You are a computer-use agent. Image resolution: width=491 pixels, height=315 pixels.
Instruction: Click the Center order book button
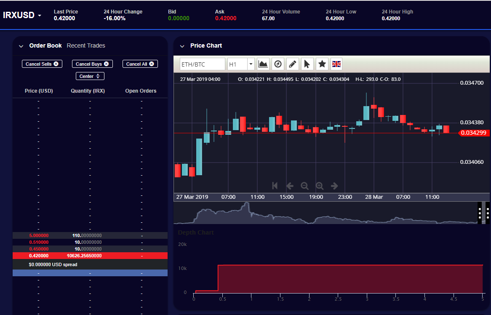(x=90, y=76)
